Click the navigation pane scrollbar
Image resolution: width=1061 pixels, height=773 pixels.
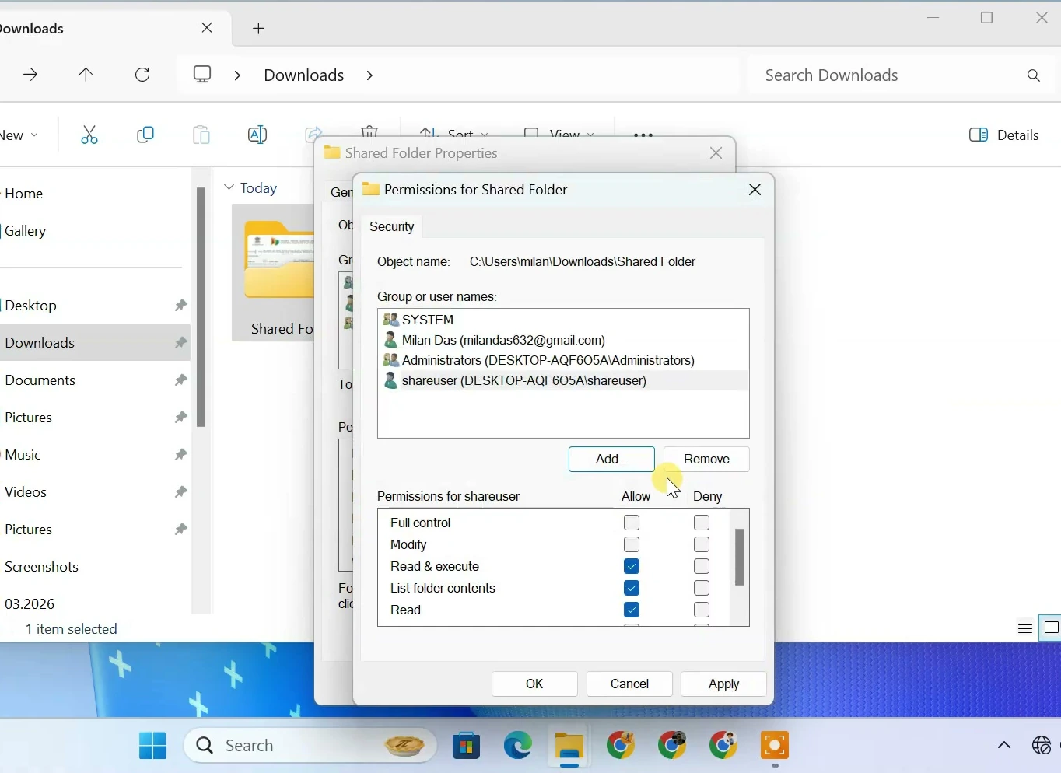pyautogui.click(x=201, y=307)
